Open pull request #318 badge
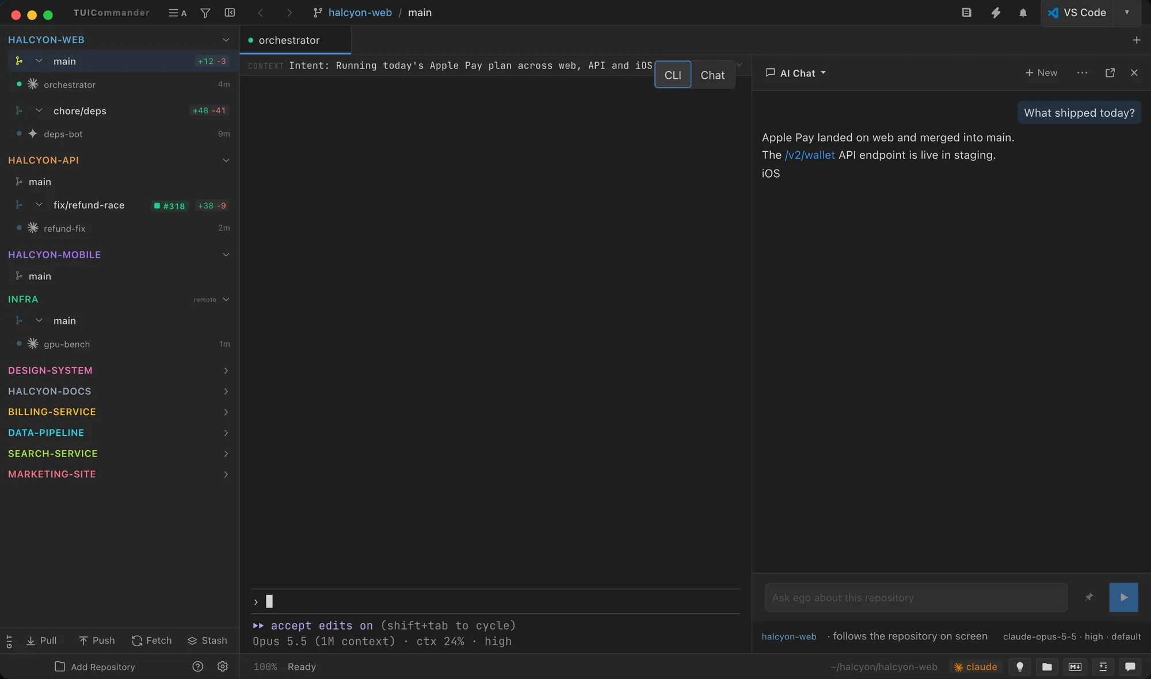 (x=170, y=206)
